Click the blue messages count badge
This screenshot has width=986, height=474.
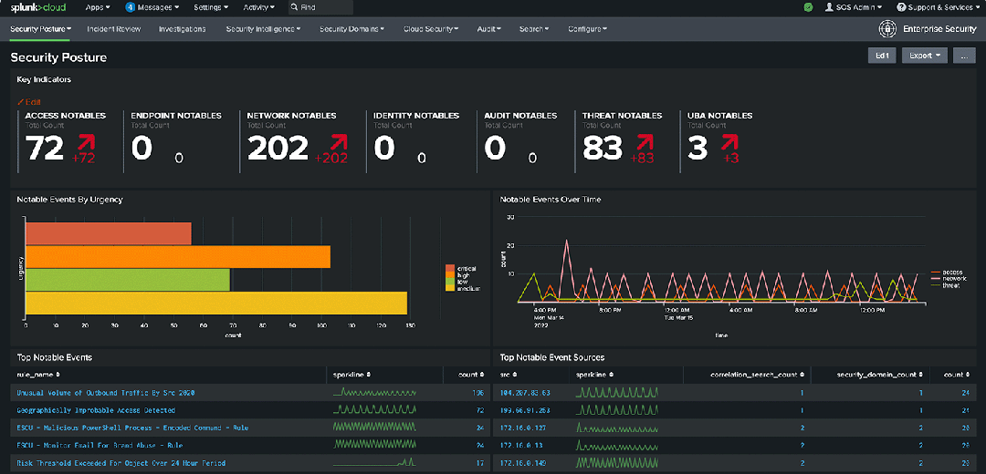(131, 7)
